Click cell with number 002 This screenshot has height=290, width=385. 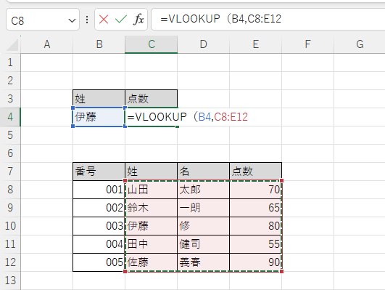click(99, 208)
